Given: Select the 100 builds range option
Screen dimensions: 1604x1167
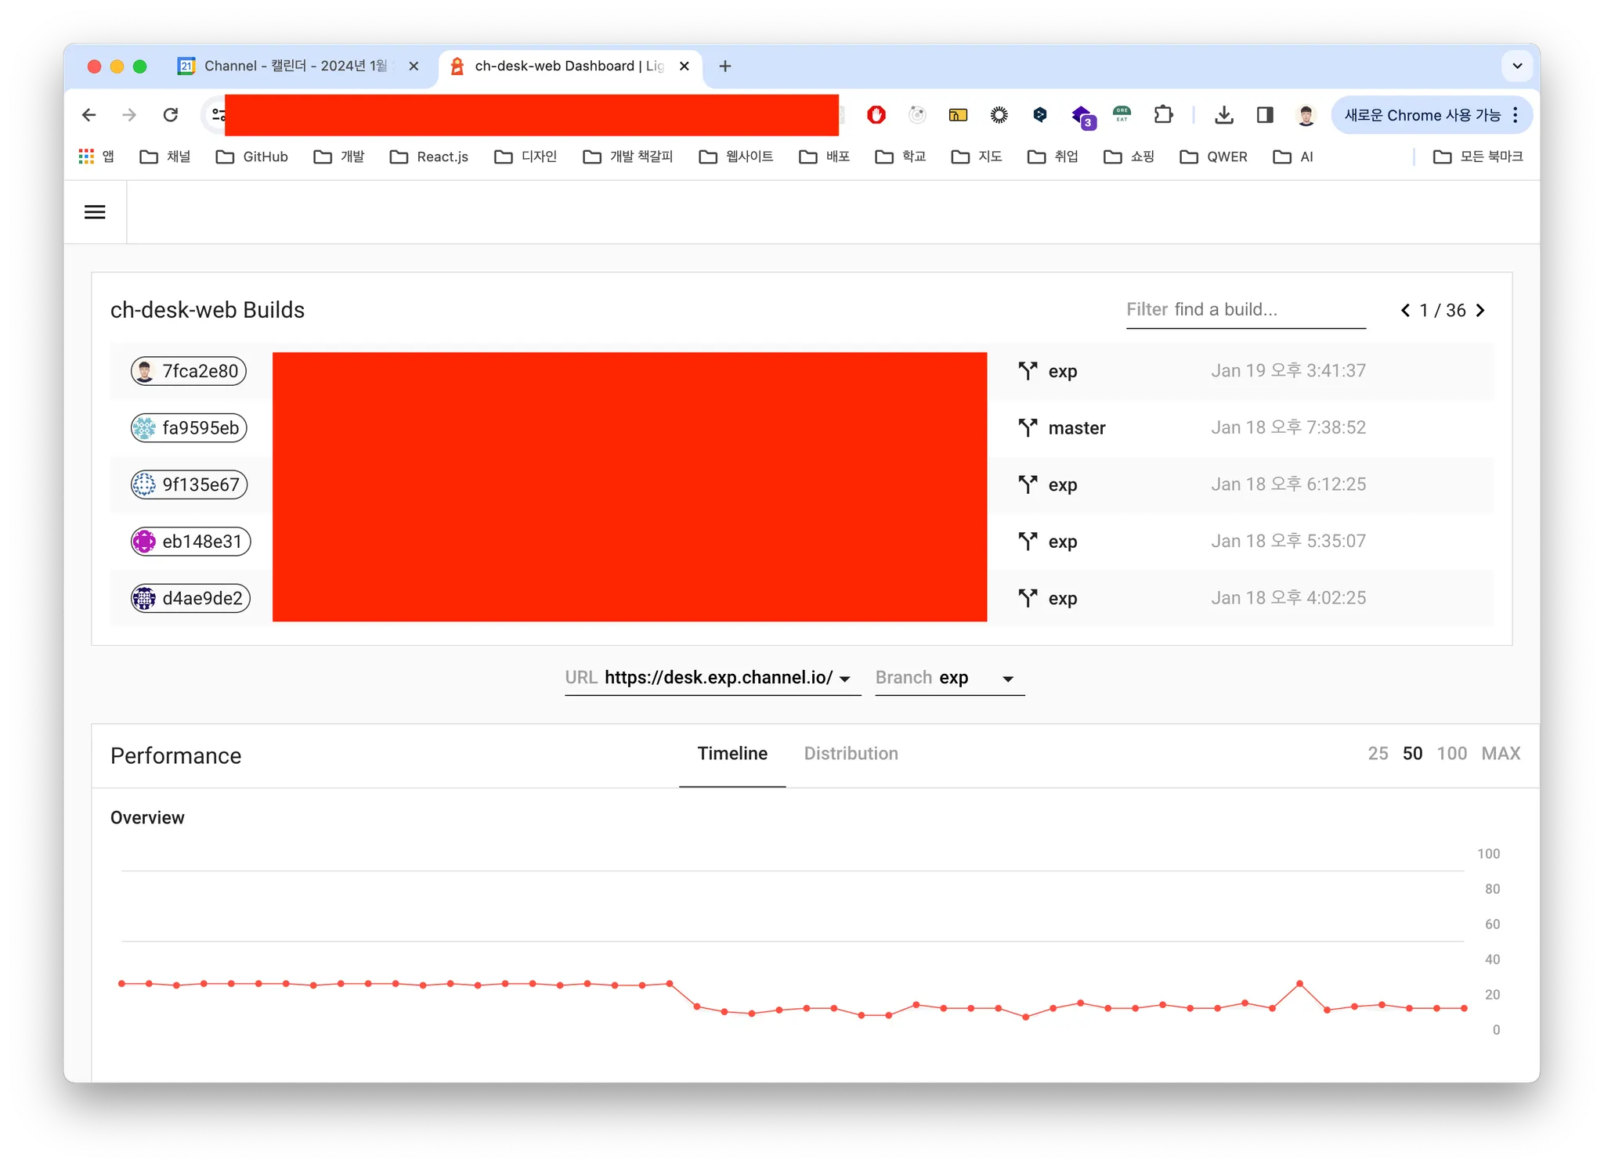Looking at the screenshot, I should 1451,754.
